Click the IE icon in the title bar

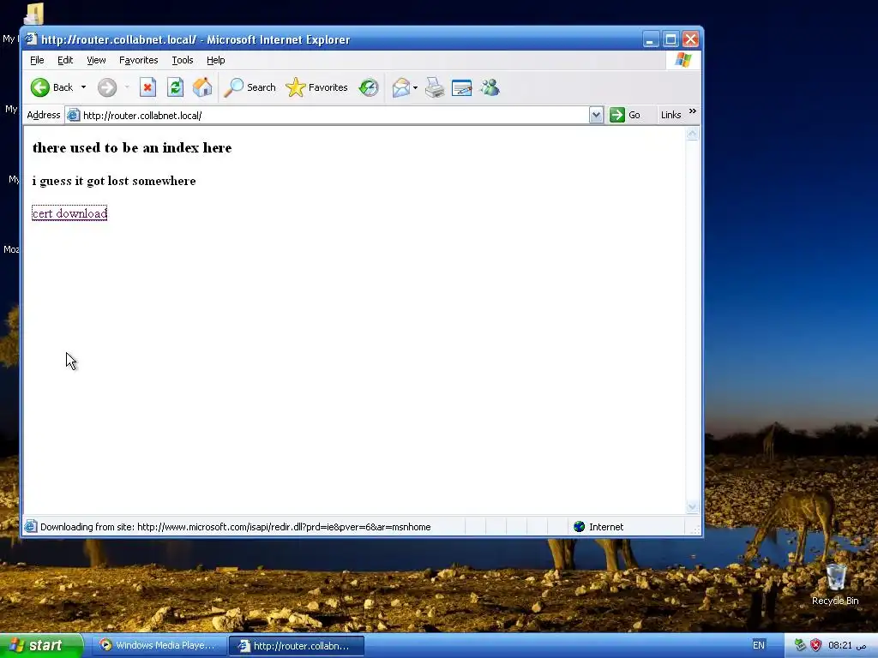click(32, 39)
